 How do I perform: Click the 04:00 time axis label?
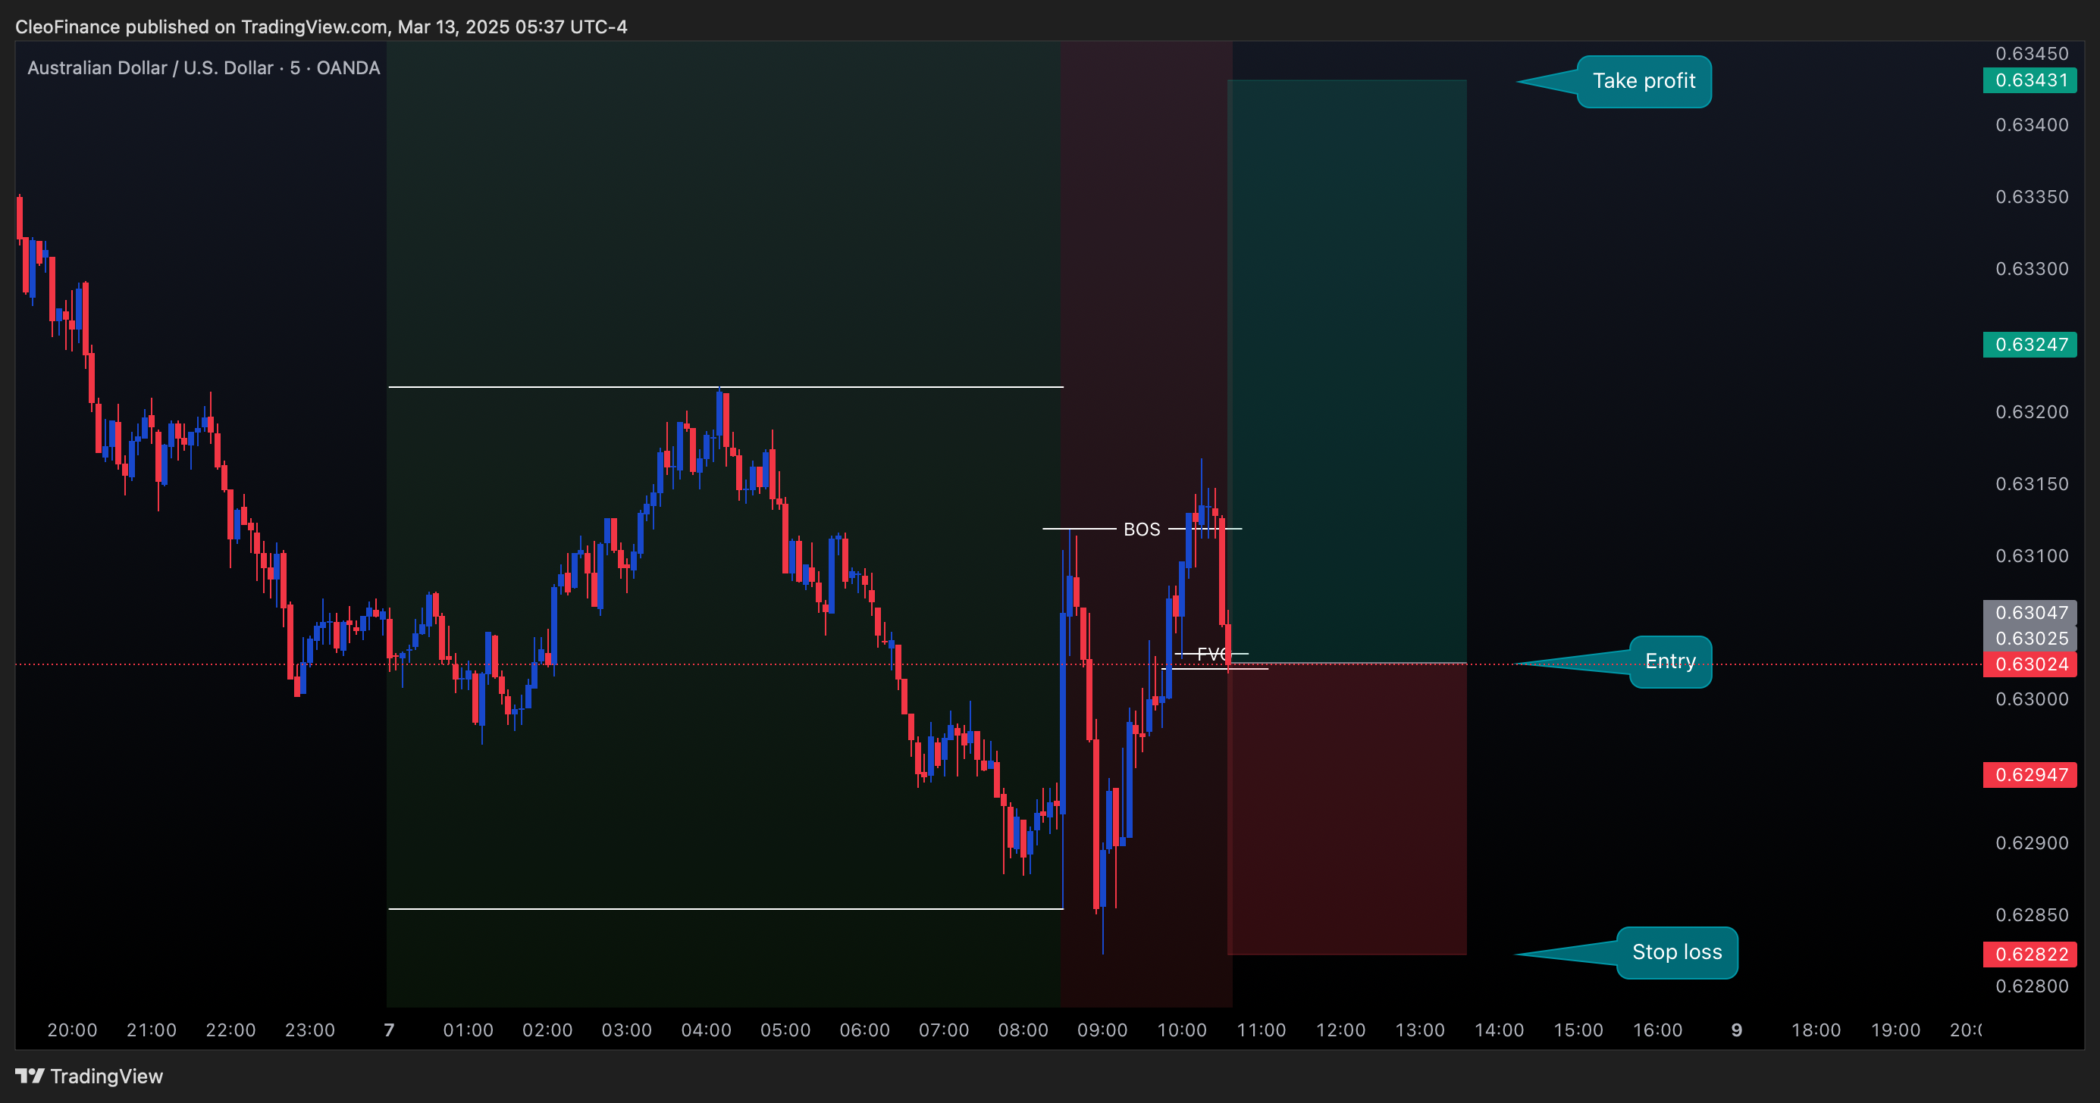706,1030
